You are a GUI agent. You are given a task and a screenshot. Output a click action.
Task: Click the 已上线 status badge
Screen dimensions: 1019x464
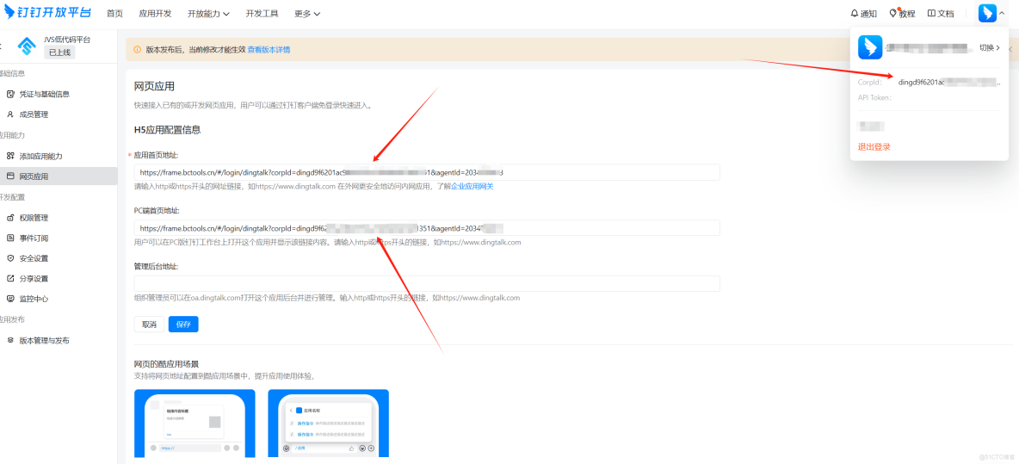59,53
